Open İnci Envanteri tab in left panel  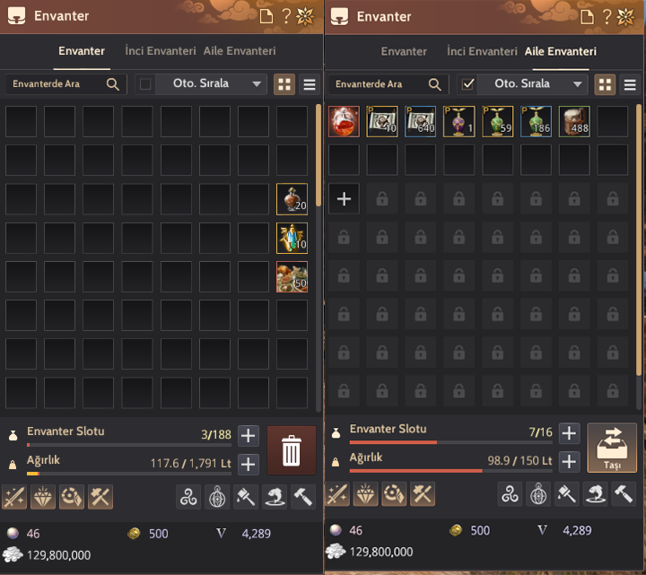(161, 50)
